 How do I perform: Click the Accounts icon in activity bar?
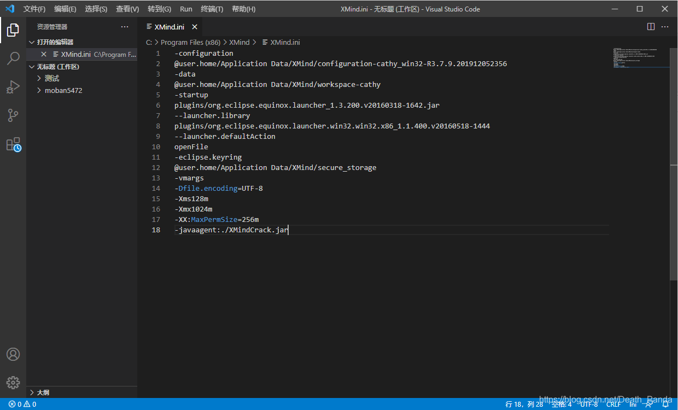(x=13, y=354)
